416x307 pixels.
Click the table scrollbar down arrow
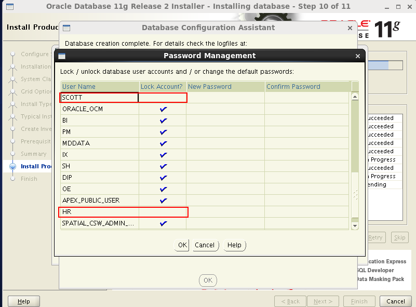click(355, 226)
